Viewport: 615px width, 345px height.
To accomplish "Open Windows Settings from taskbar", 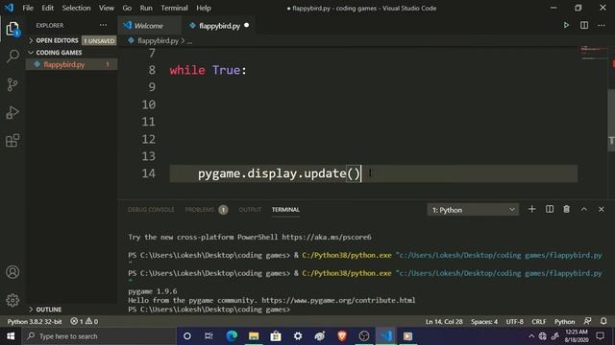I will pos(298,336).
